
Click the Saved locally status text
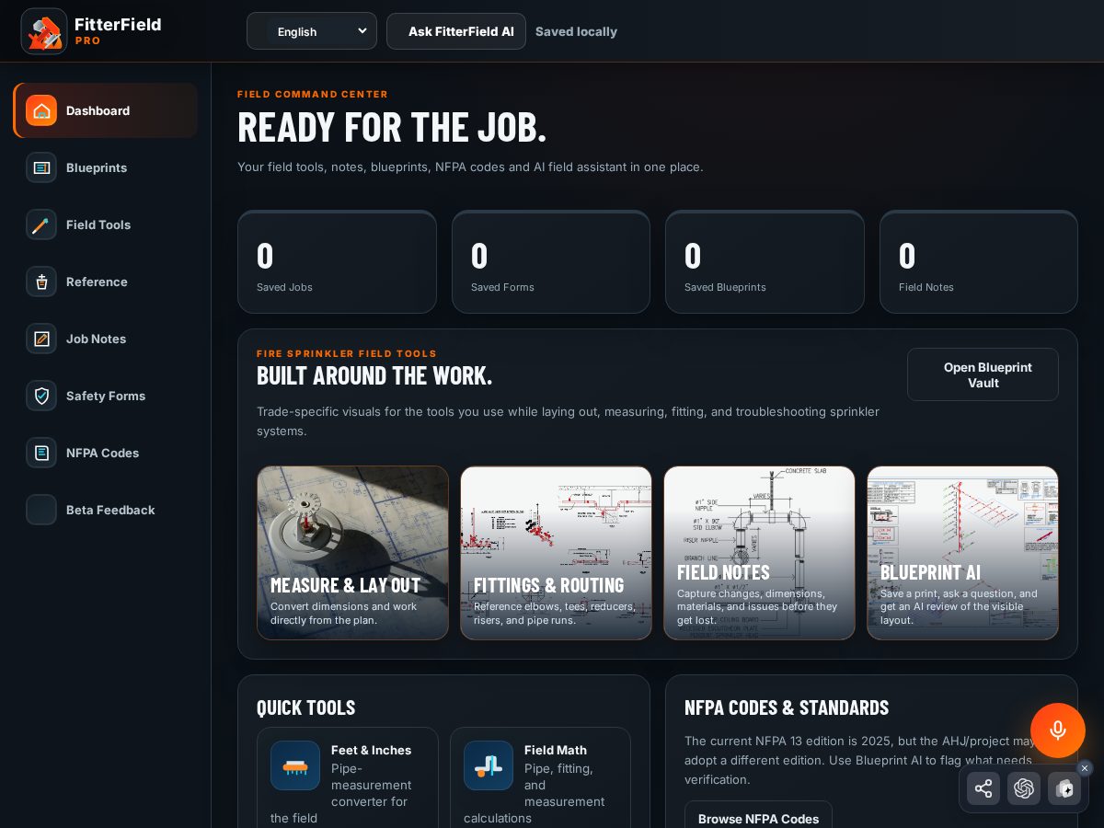click(x=576, y=31)
